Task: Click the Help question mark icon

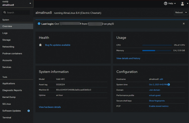Action: pyautogui.click(x=166, y=4)
